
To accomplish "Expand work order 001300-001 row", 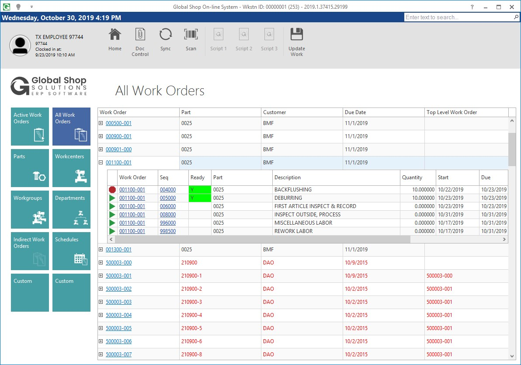I will (101, 249).
